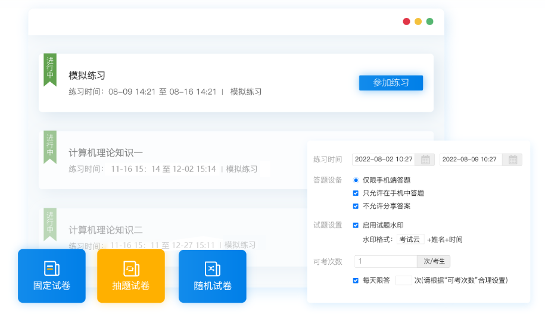Viewport: 545px width, 316px height.
Task: Click the 进行中 ribbon on 计算机理论知识二
Action: click(x=50, y=223)
